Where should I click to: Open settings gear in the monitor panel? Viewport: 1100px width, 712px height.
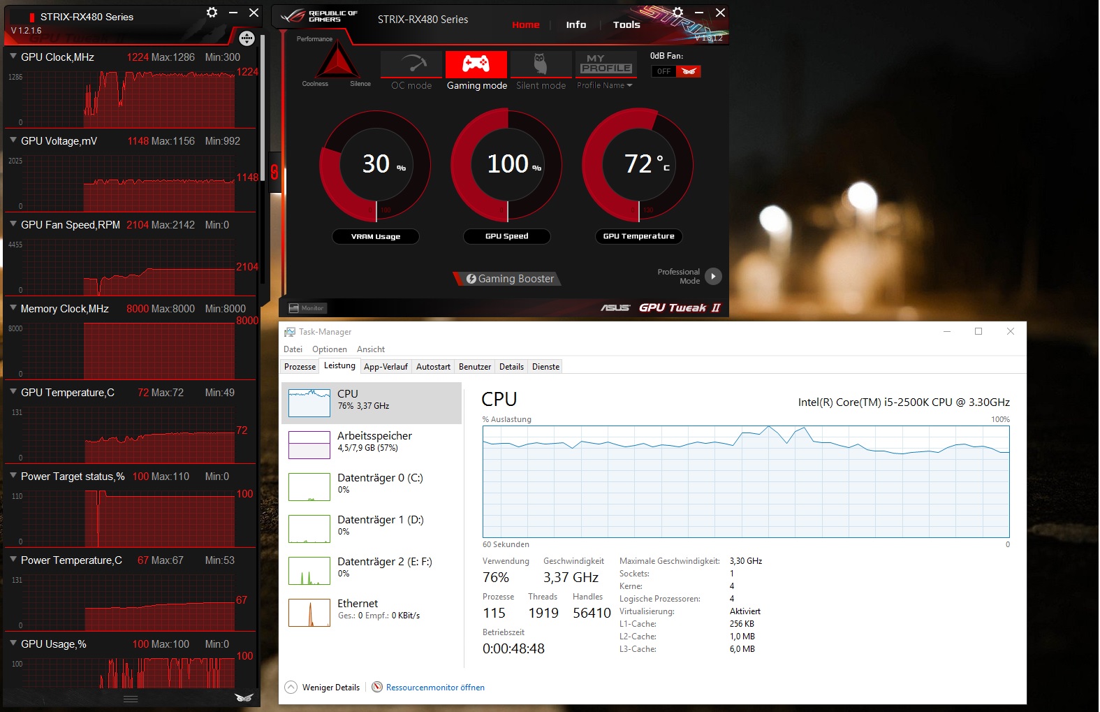pyautogui.click(x=212, y=12)
